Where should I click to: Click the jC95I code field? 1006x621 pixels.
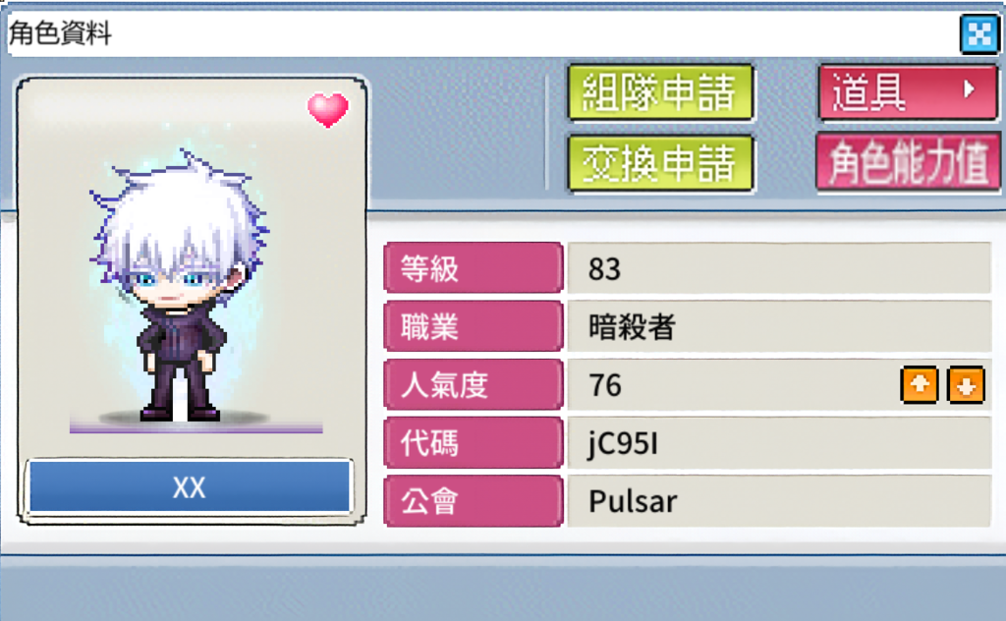[x=779, y=442]
